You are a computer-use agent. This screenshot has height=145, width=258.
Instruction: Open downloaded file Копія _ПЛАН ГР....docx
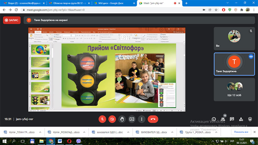pyautogui.click(x=19, y=132)
